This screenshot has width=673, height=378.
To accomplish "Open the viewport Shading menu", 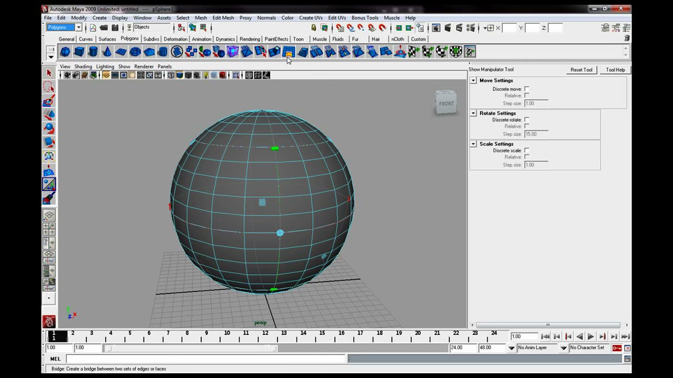I will coord(83,67).
